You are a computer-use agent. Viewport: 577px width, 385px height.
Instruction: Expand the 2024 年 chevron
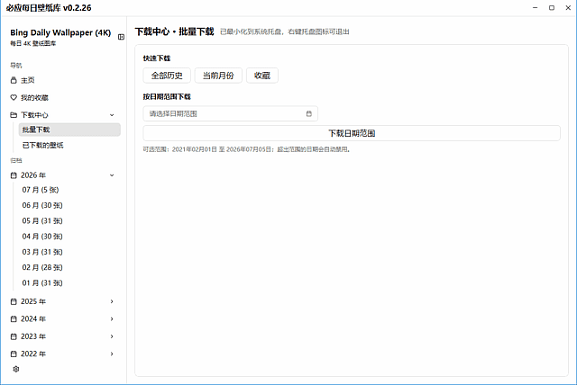(112, 319)
